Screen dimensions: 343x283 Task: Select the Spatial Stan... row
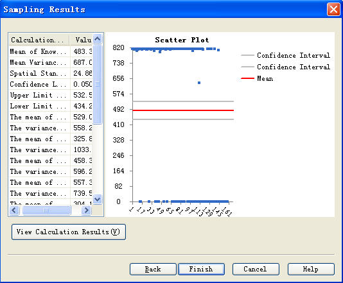[50, 73]
